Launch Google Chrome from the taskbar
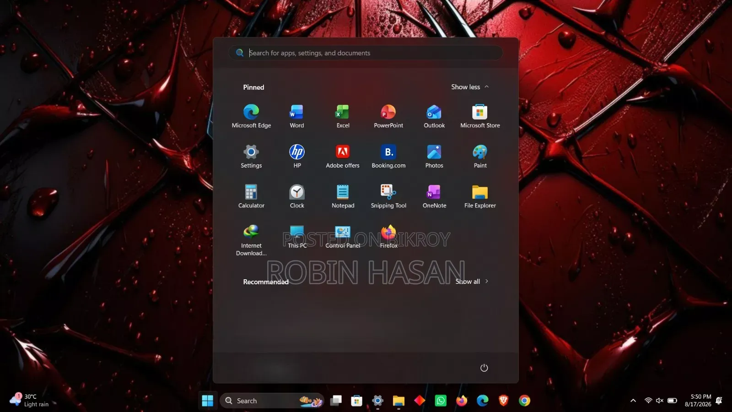This screenshot has width=732, height=412. [525, 401]
